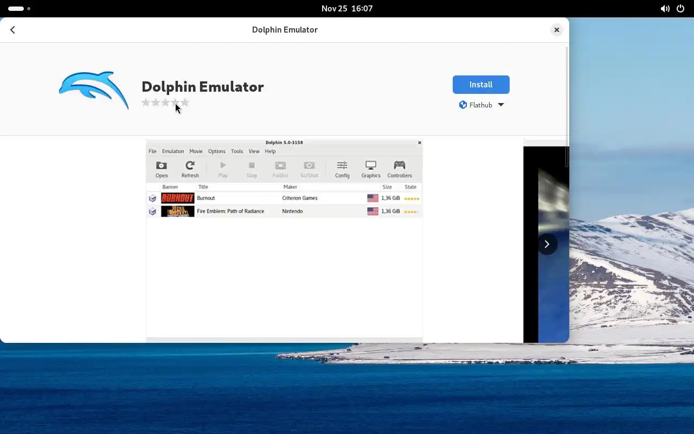Image resolution: width=694 pixels, height=434 pixels.
Task: Click the "Burnout" title text
Action: [x=206, y=198]
